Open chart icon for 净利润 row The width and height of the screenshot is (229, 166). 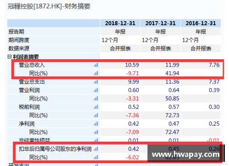click(x=96, y=124)
